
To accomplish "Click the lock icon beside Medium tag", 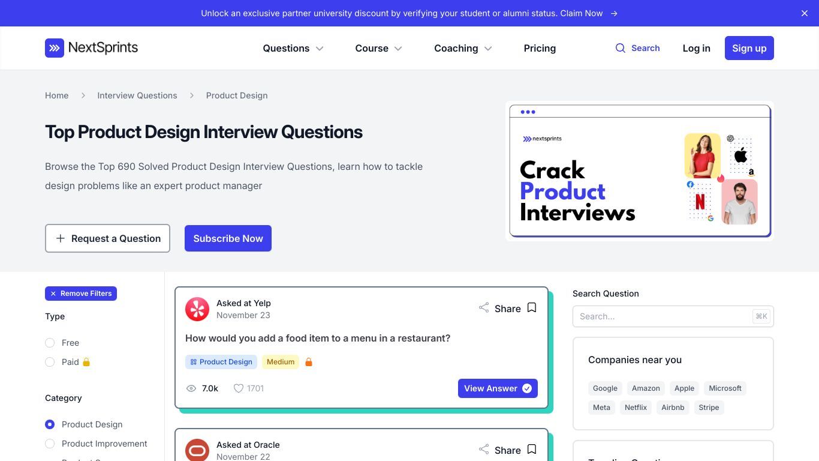I will tap(309, 362).
